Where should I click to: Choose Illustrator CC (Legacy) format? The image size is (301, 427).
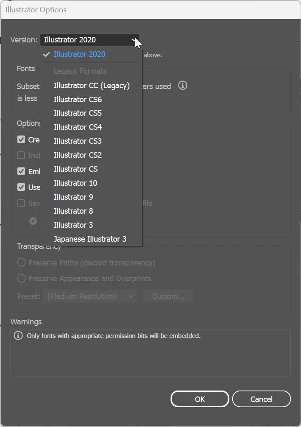click(91, 86)
